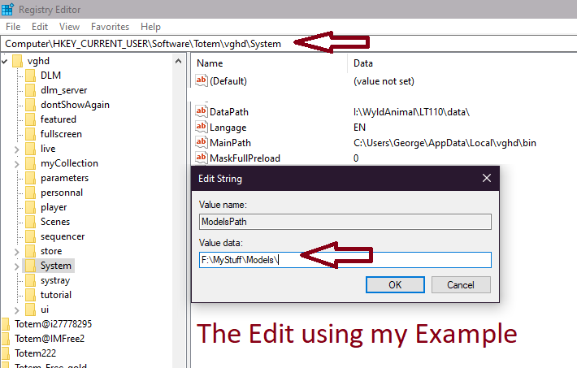Click the Langage string value icon
577x368 pixels.
202,127
